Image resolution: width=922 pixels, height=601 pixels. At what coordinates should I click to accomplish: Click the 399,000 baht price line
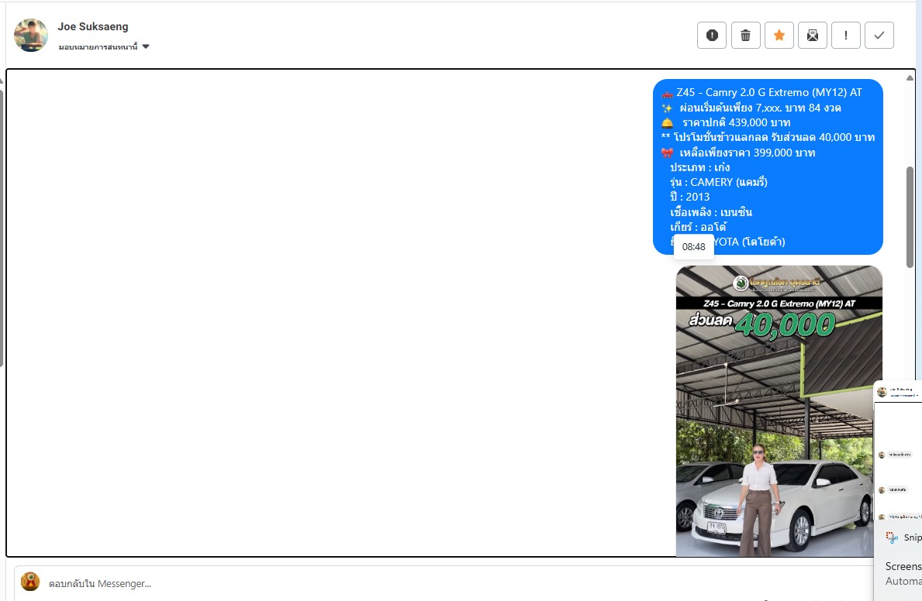748,153
